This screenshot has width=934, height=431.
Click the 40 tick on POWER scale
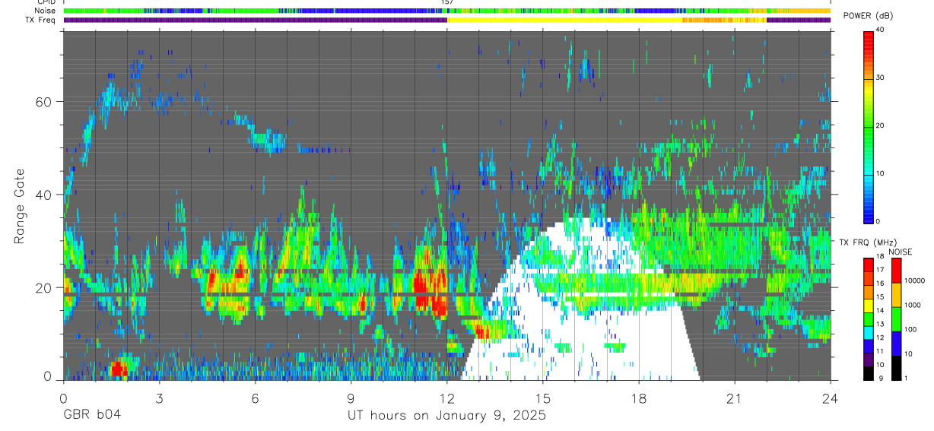point(881,30)
